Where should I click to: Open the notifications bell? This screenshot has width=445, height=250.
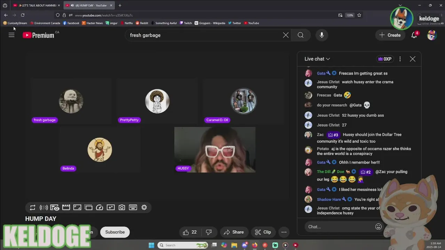414,35
